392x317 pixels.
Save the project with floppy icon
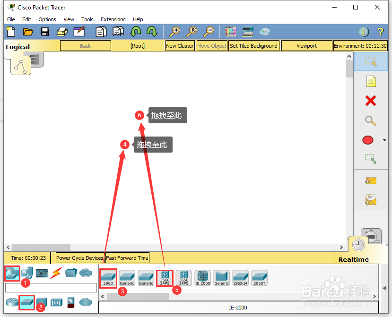click(x=45, y=32)
